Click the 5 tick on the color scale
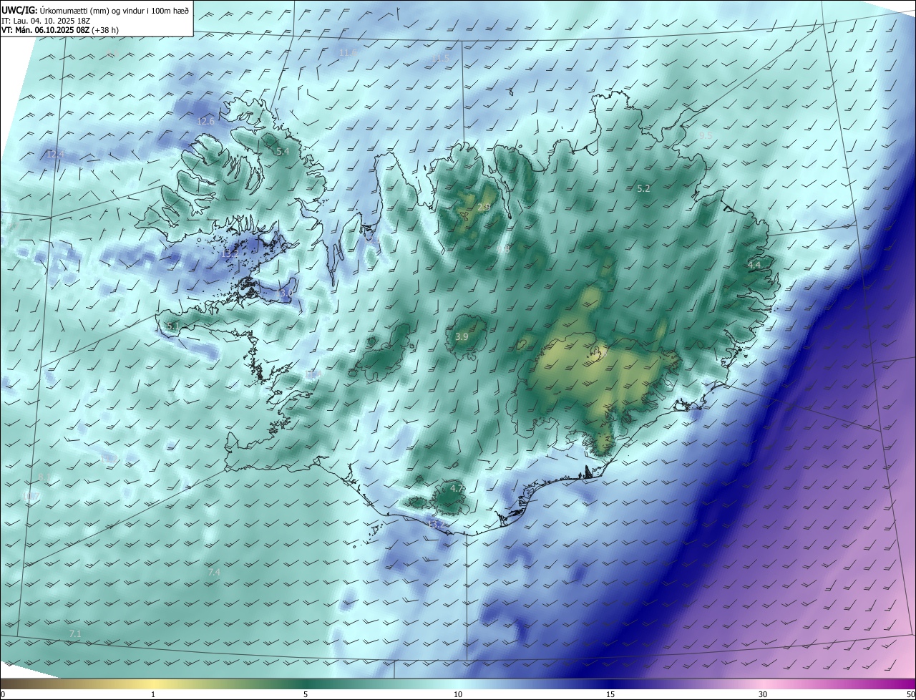916x700 pixels. coord(306,694)
